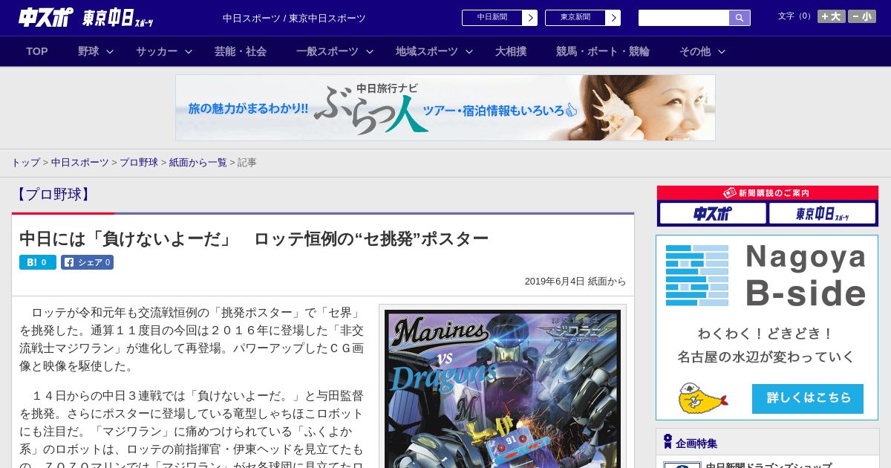
Task: Click the ぶらっ人 travel banner ad
Action: [446, 108]
